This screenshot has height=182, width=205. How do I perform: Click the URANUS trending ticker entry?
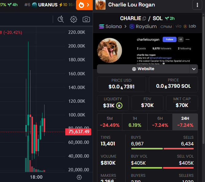click(x=50, y=5)
